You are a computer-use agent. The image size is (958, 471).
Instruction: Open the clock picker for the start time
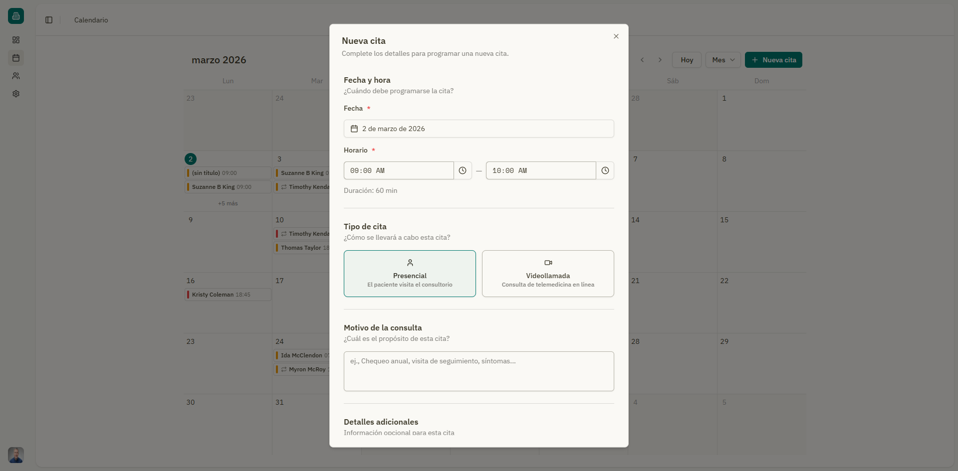pos(463,170)
